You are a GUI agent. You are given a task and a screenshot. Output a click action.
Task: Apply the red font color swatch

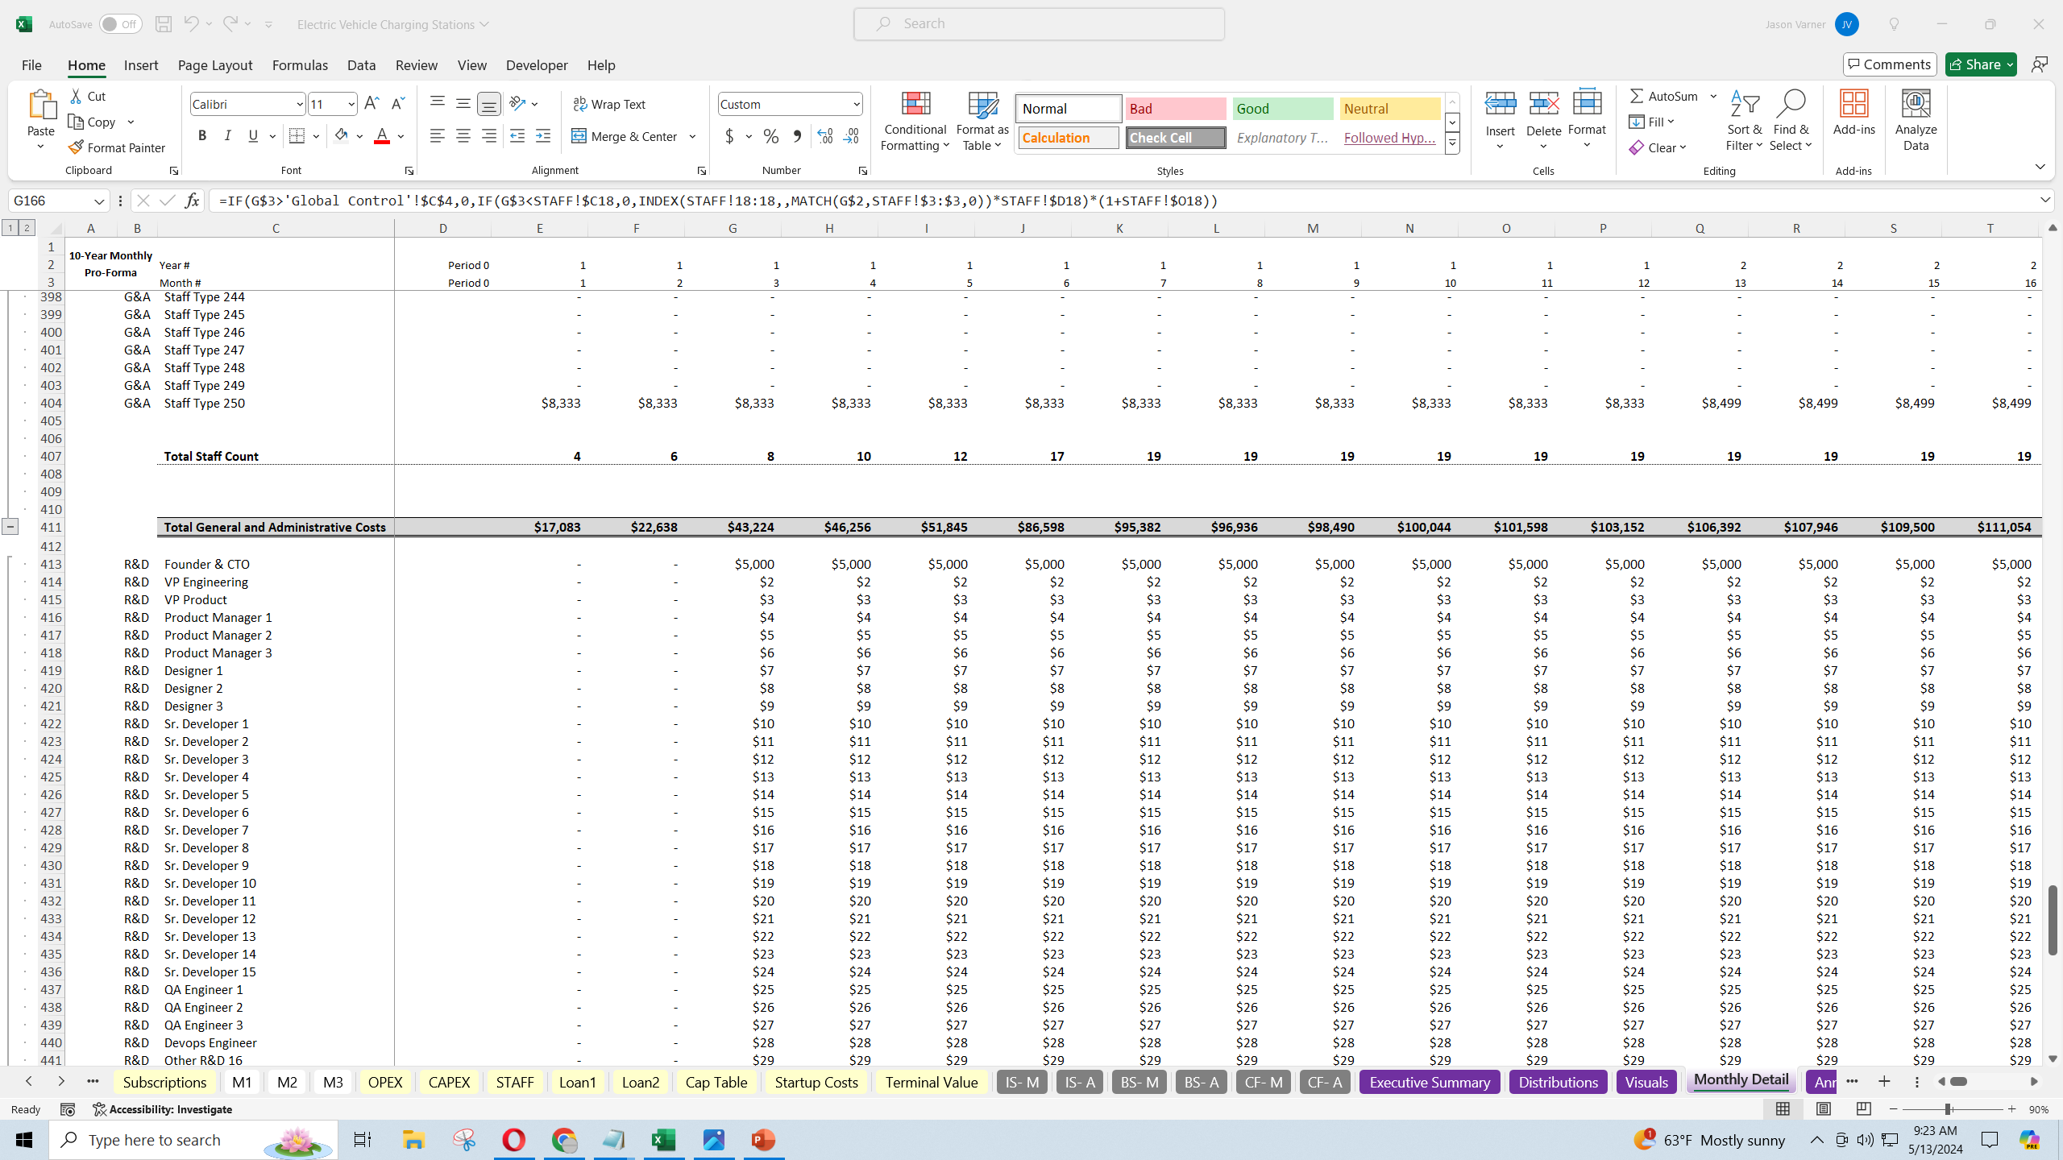coord(382,136)
